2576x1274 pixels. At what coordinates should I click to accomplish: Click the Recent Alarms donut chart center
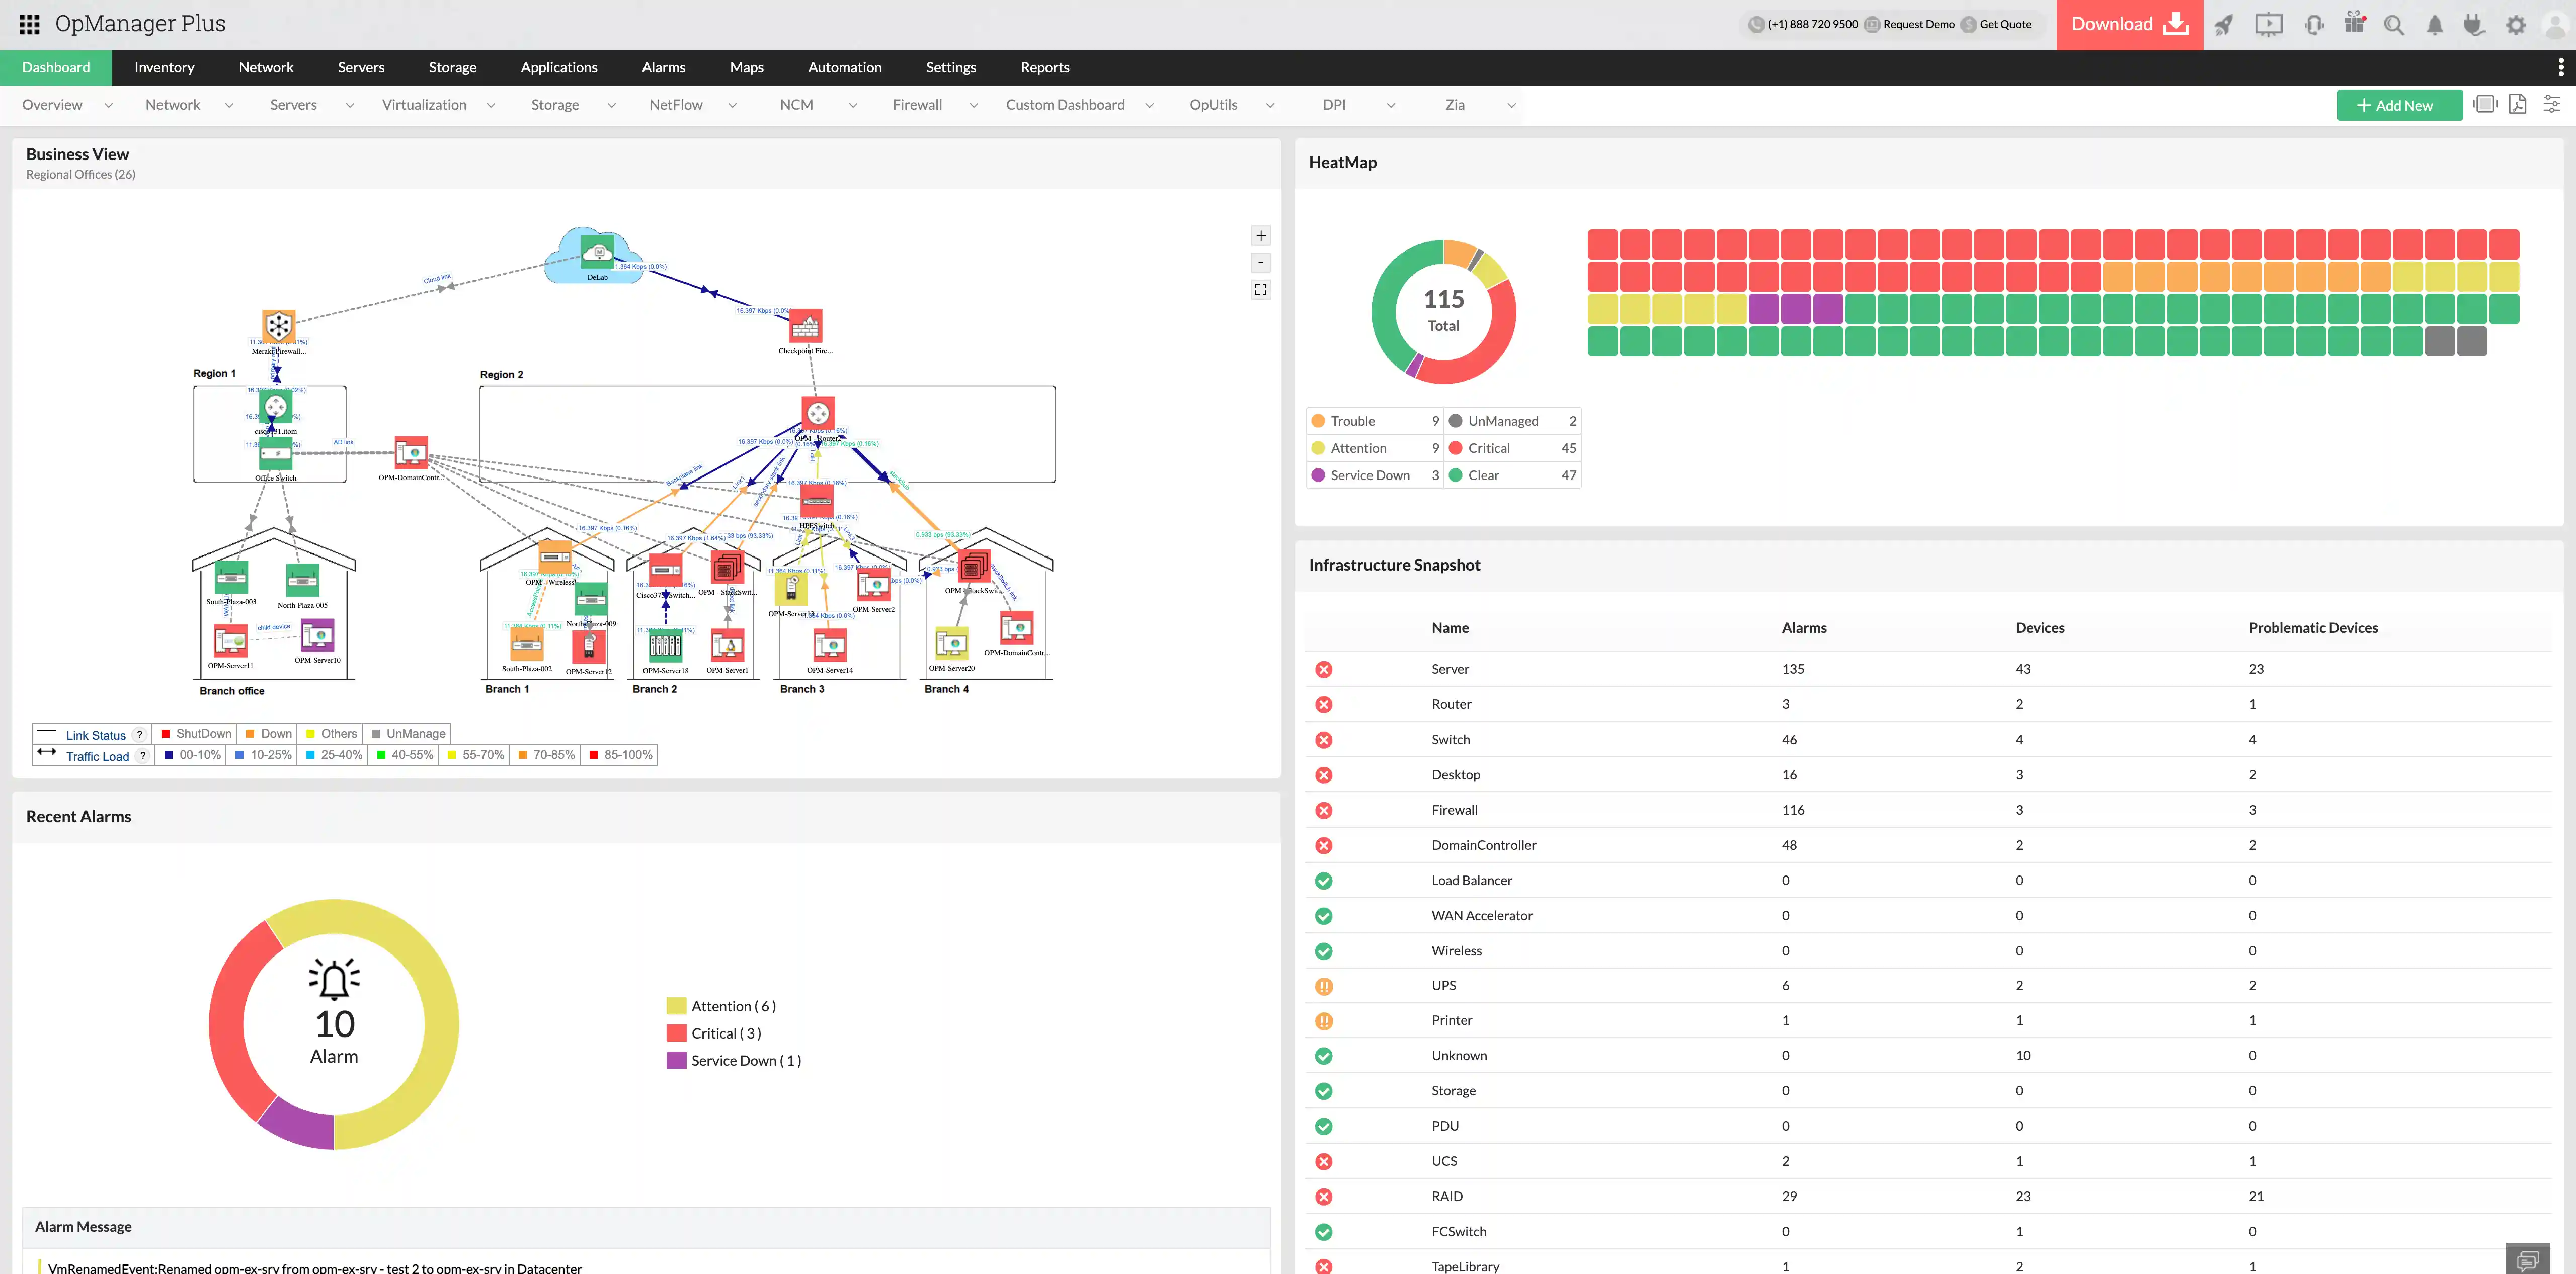pos(334,1024)
